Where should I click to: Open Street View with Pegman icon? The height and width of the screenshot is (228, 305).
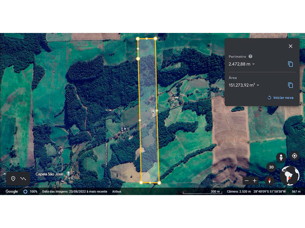[281, 157]
